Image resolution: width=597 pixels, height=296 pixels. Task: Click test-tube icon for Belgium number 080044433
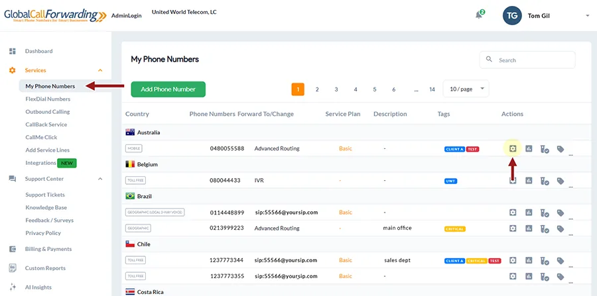pyautogui.click(x=545, y=181)
